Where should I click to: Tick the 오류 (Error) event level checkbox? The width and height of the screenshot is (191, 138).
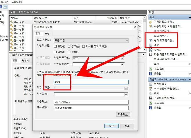pos(56,52)
